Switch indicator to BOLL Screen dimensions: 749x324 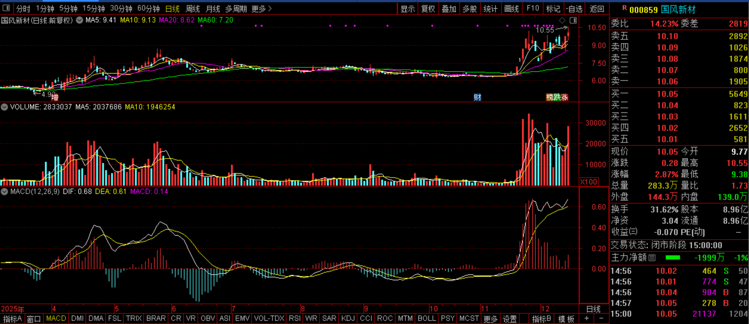tap(427, 318)
